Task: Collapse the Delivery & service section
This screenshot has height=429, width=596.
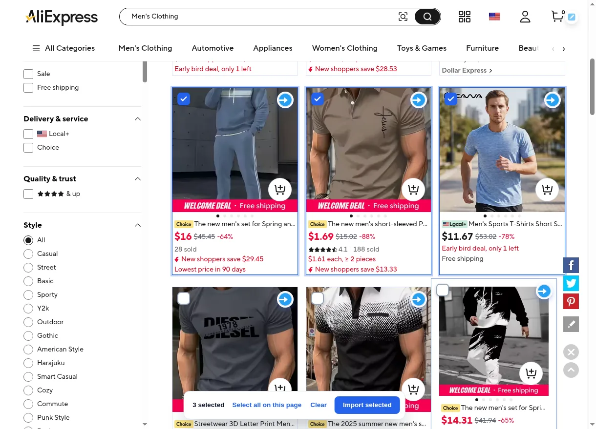Action: pyautogui.click(x=138, y=119)
